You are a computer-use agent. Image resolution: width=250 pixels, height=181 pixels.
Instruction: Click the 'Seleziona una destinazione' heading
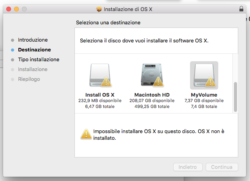108,22
